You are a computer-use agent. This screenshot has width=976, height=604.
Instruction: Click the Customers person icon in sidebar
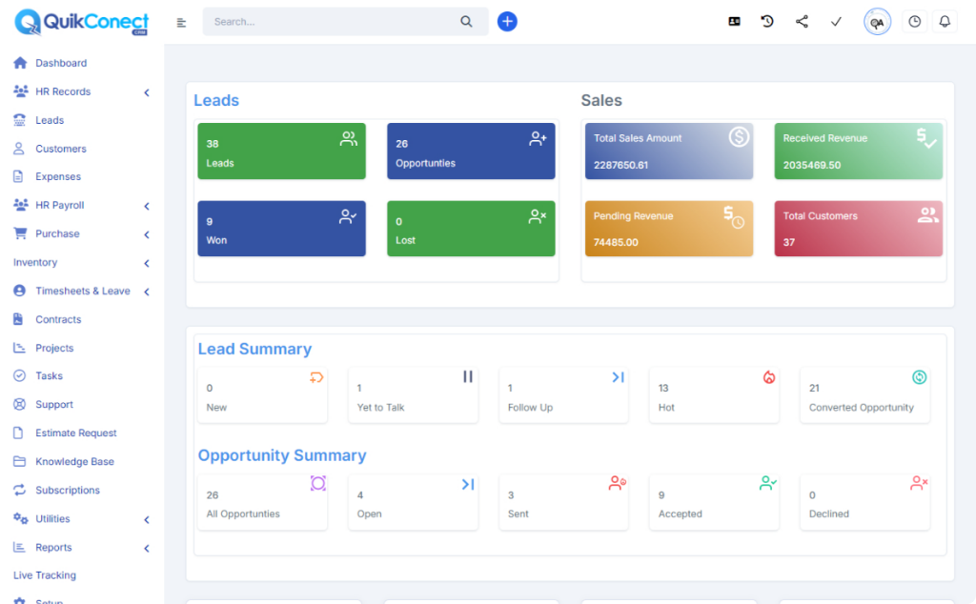coord(19,149)
